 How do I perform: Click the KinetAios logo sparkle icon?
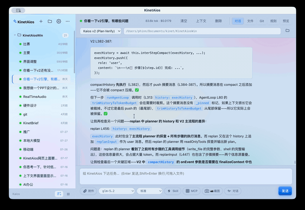tap(15, 21)
